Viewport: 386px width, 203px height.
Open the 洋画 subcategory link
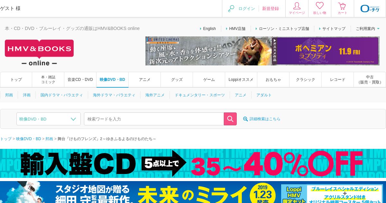point(27,95)
